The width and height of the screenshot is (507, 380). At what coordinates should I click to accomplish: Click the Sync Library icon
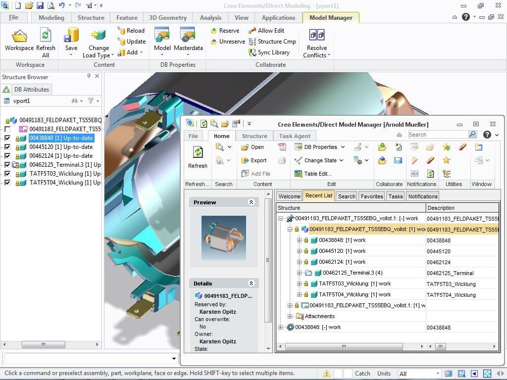[253, 52]
